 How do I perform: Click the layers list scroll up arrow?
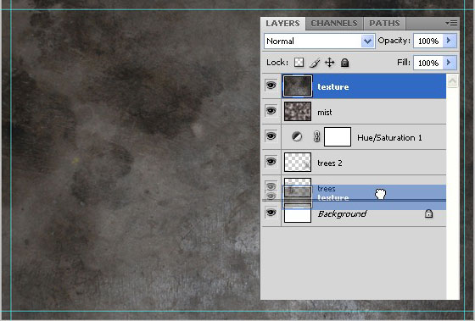click(452, 81)
